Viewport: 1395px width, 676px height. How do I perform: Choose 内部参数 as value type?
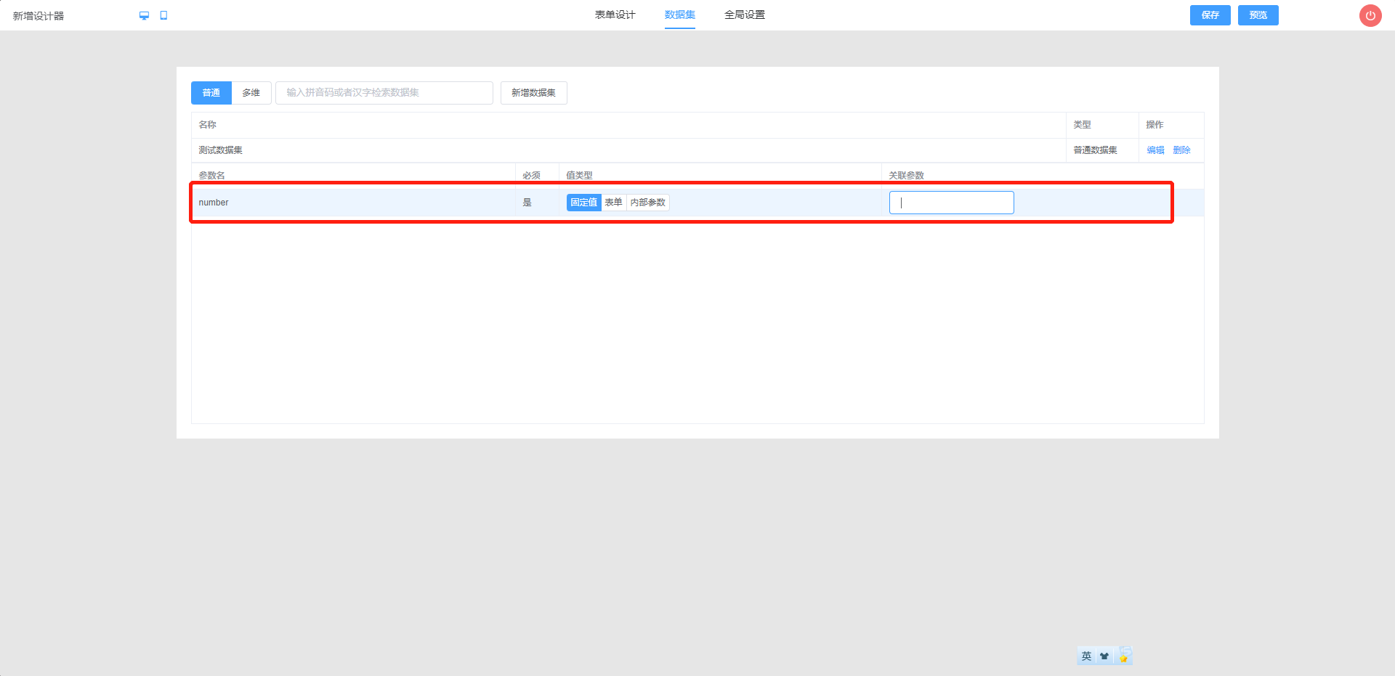pos(647,203)
